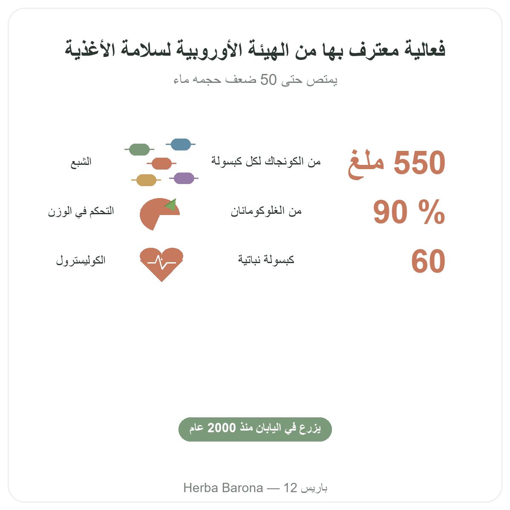Click the green badge يزرع في اليابان منذ 2000 عام
The image size is (510, 510).
[x=255, y=429]
